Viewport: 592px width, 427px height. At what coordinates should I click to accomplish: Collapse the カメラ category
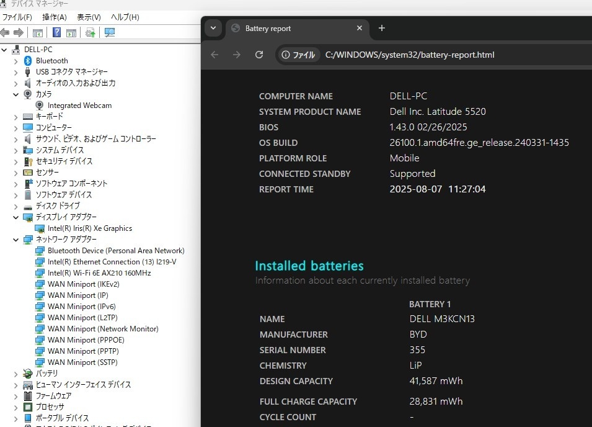(x=15, y=94)
